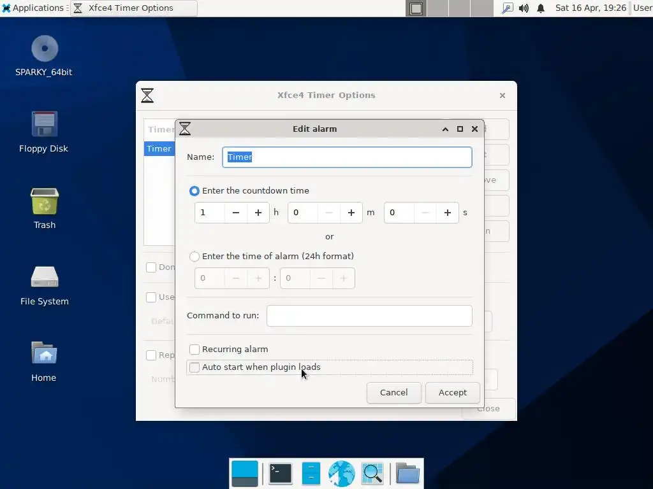Click Close button in Timer Options
The image size is (653, 489).
coord(488,409)
